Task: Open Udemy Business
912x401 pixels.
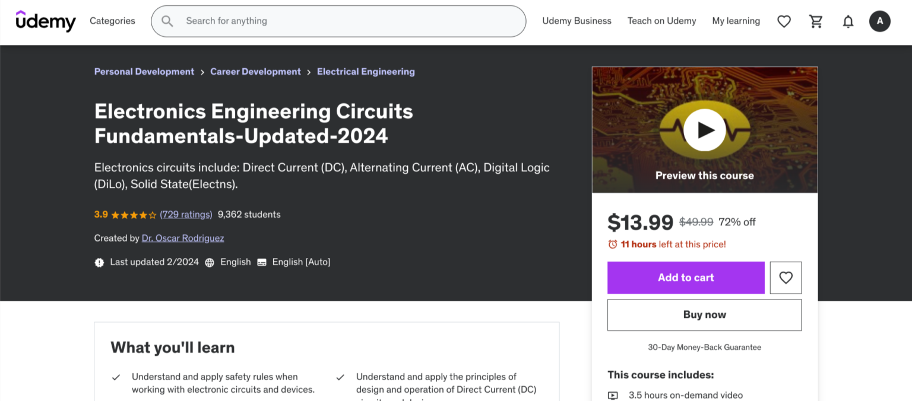Action: [577, 21]
